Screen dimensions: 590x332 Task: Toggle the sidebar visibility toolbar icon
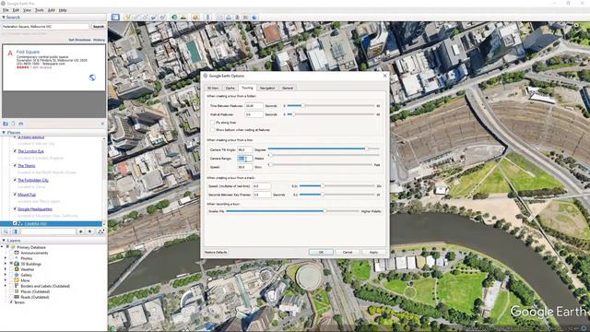tap(115, 18)
